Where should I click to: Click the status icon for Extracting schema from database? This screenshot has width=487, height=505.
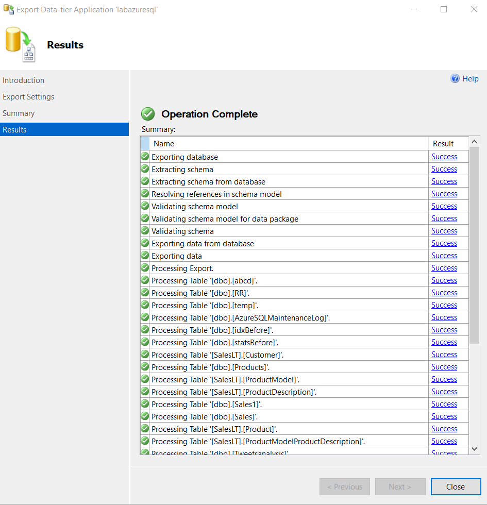pyautogui.click(x=145, y=181)
